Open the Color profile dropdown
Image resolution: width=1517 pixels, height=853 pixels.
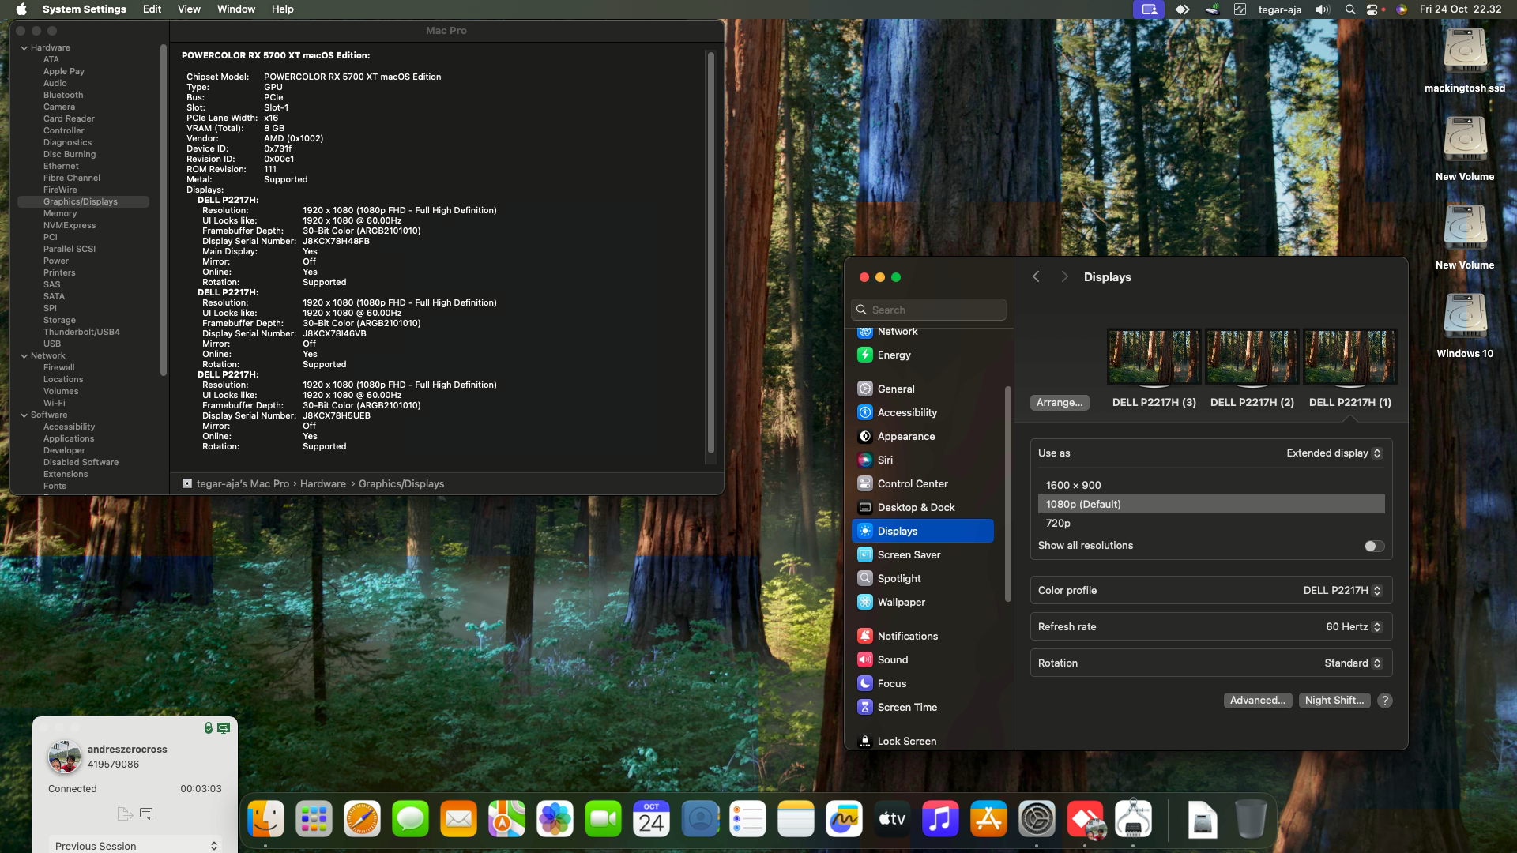(x=1342, y=591)
